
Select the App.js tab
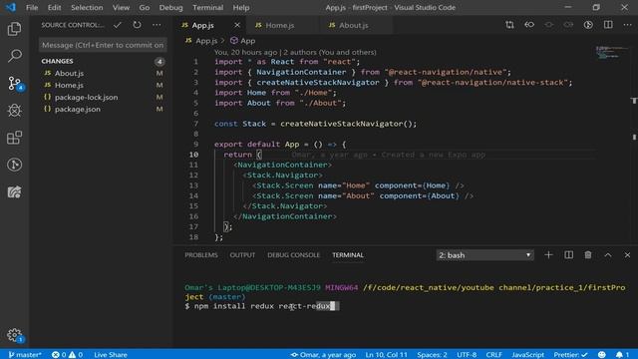click(202, 25)
